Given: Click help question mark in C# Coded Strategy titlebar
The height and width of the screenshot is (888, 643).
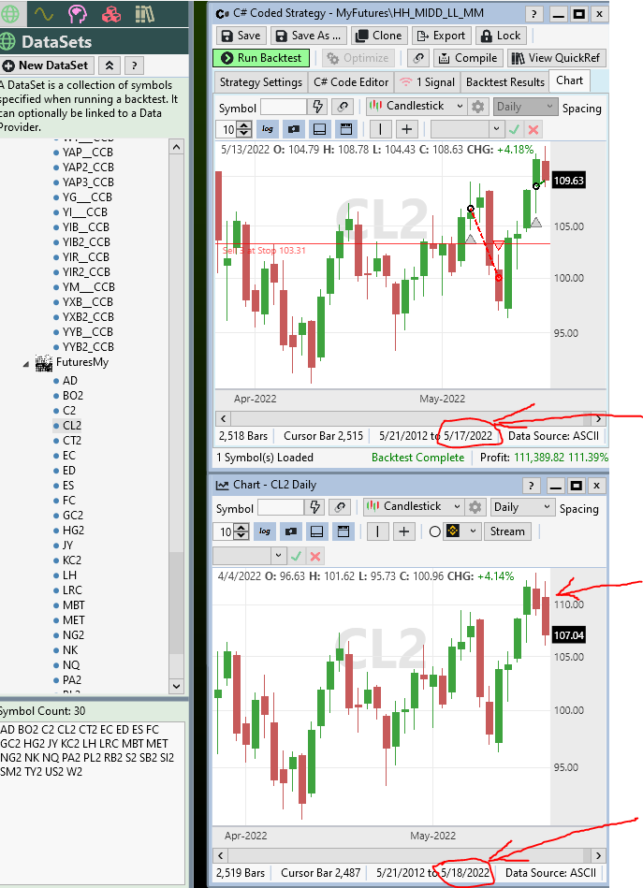Looking at the screenshot, I should (533, 14).
